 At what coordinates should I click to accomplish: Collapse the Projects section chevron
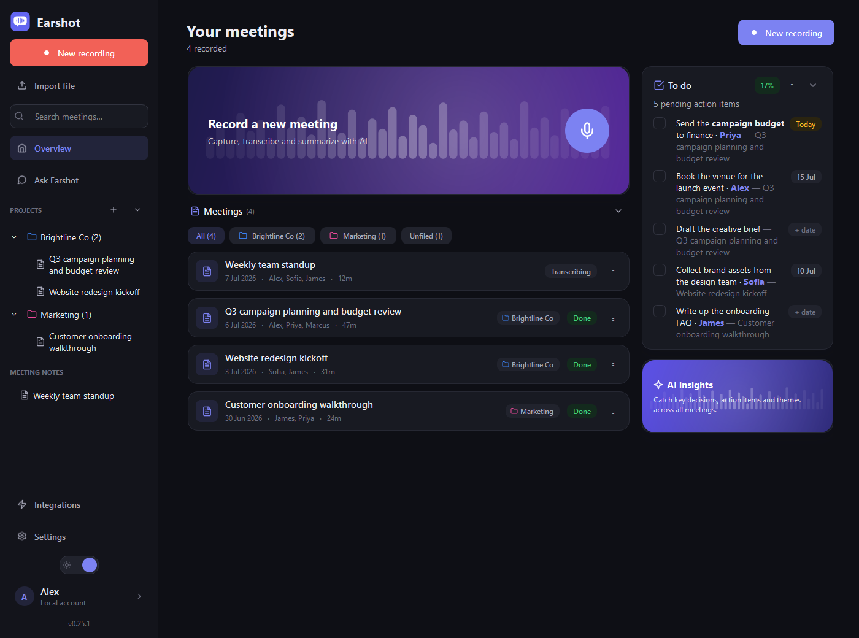point(137,210)
